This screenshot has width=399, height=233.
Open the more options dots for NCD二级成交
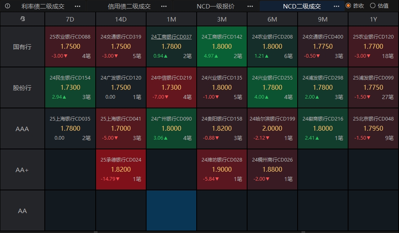(336, 6)
